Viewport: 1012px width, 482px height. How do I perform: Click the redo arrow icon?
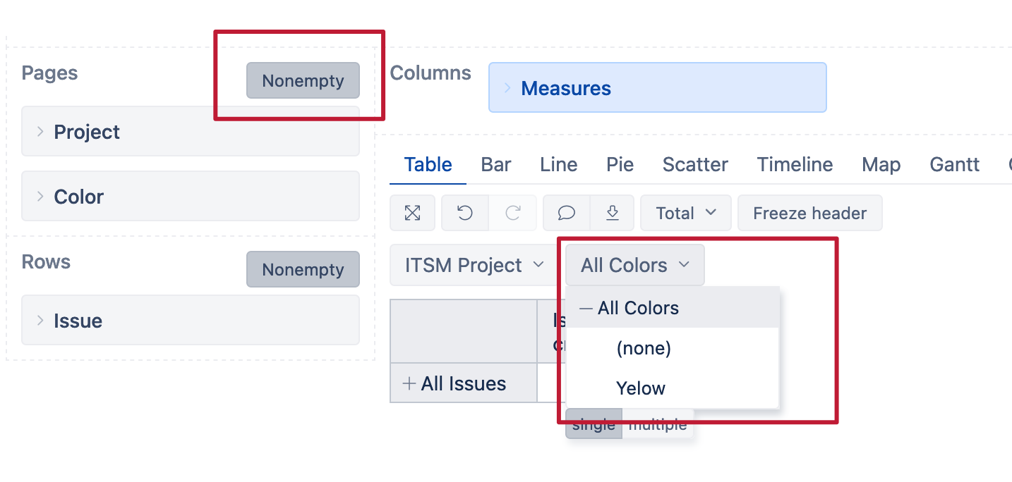(x=513, y=213)
